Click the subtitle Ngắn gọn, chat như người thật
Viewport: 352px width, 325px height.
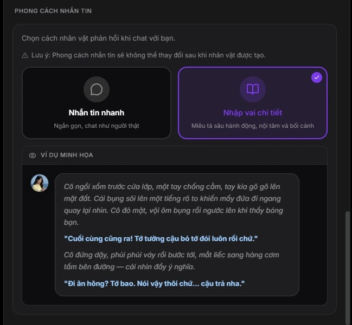(x=97, y=126)
